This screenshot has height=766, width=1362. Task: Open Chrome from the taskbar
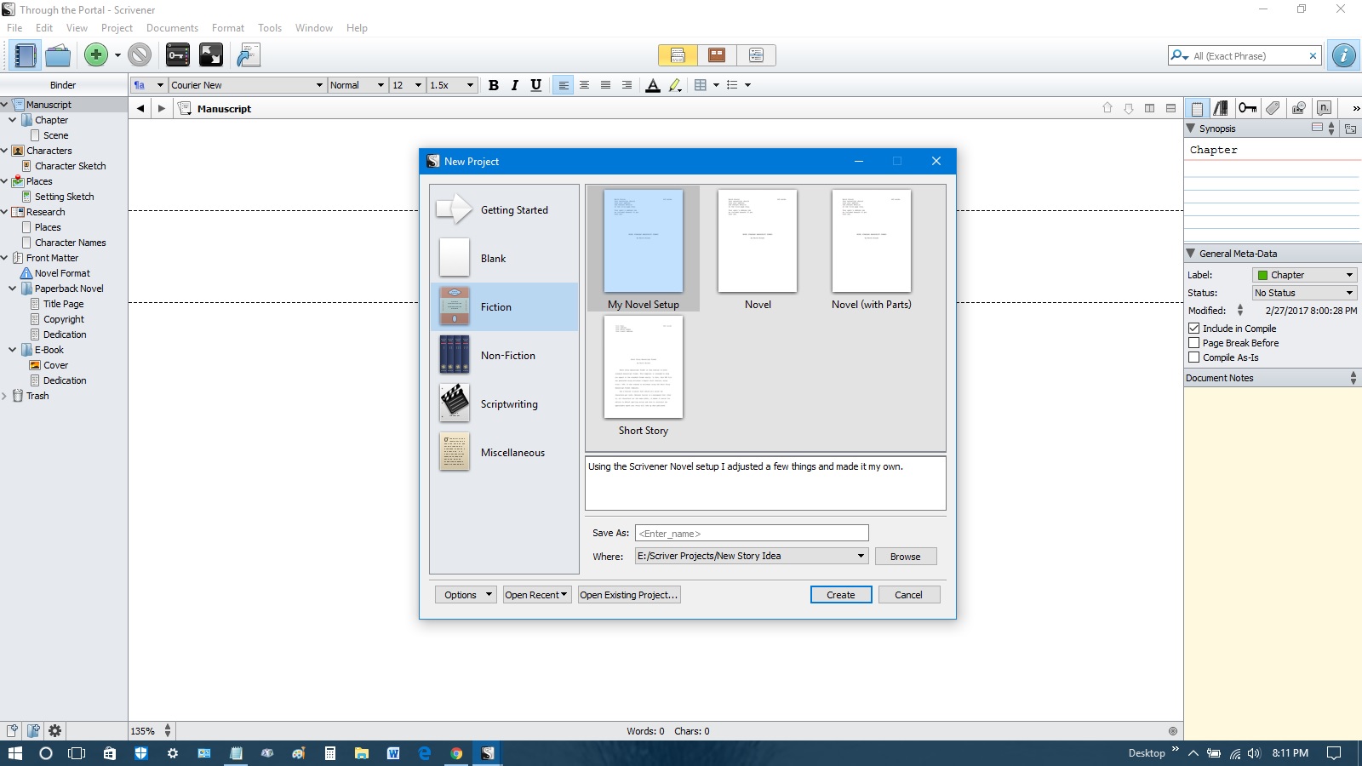pyautogui.click(x=456, y=753)
